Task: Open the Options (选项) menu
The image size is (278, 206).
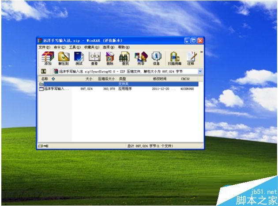Action: [109, 47]
